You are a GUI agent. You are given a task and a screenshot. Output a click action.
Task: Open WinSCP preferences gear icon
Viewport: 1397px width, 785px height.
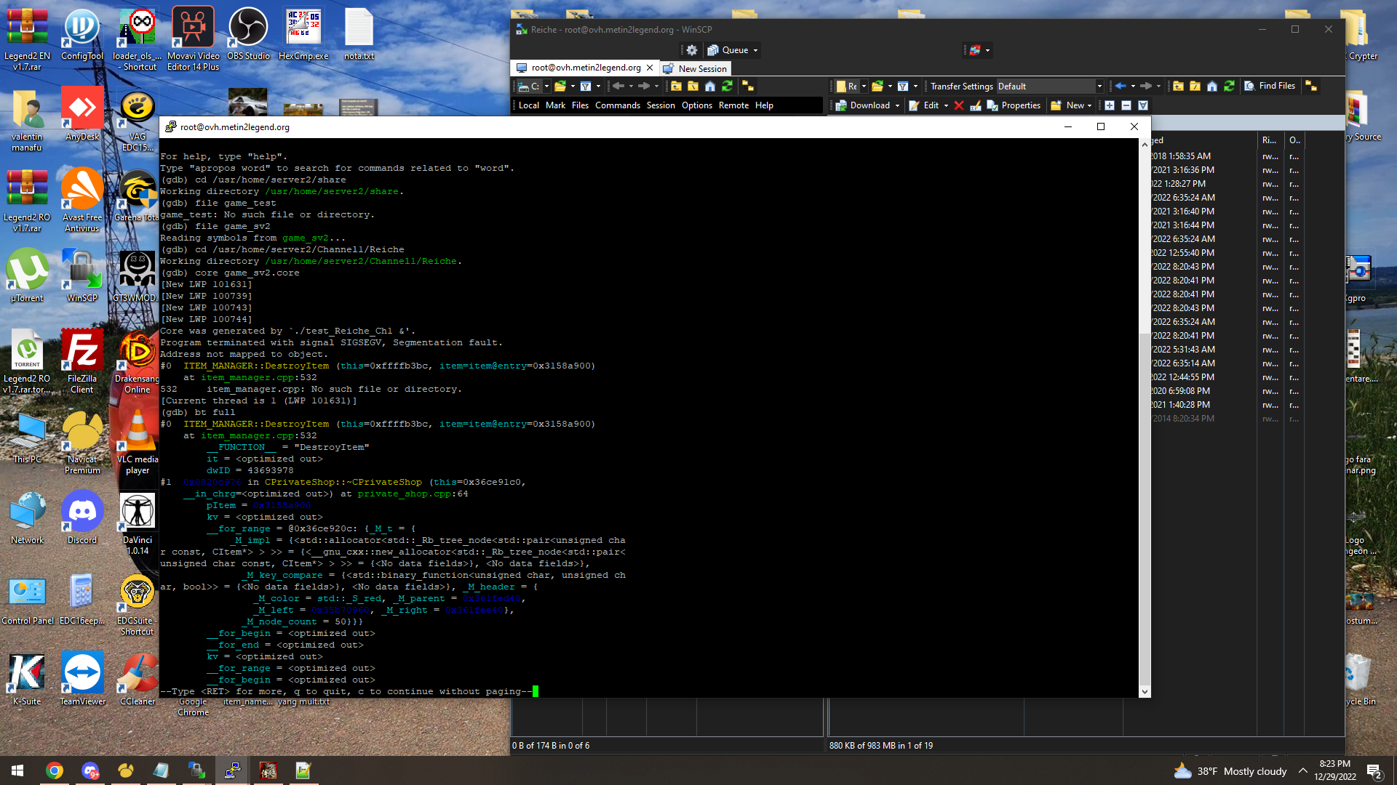click(692, 50)
